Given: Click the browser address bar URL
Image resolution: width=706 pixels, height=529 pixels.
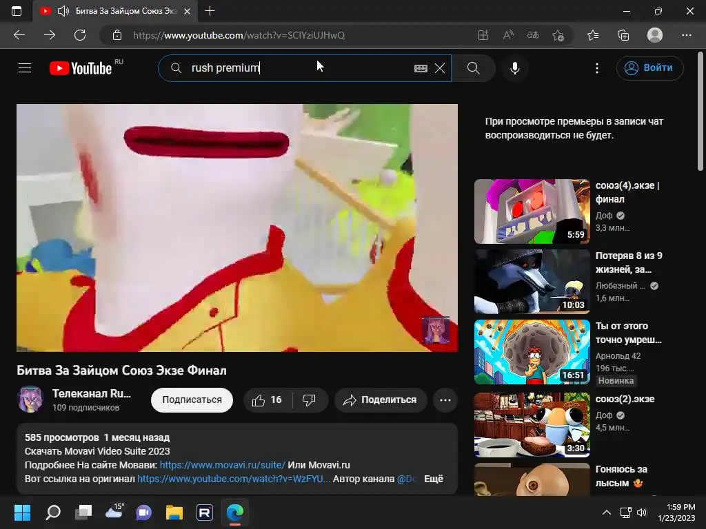Looking at the screenshot, I should pos(239,35).
